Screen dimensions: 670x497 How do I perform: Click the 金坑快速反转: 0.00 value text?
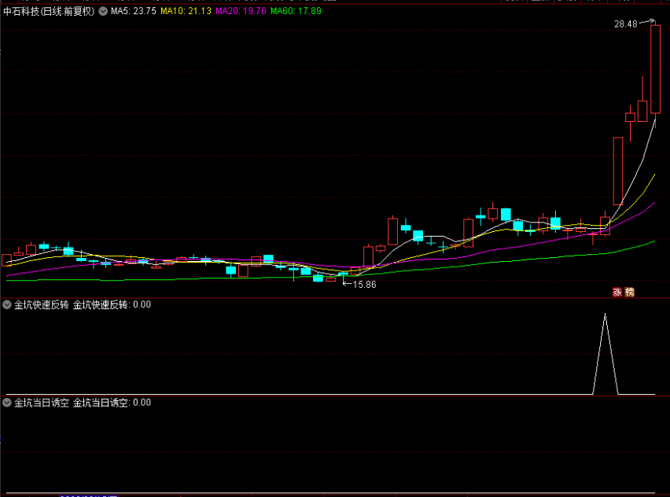point(112,304)
